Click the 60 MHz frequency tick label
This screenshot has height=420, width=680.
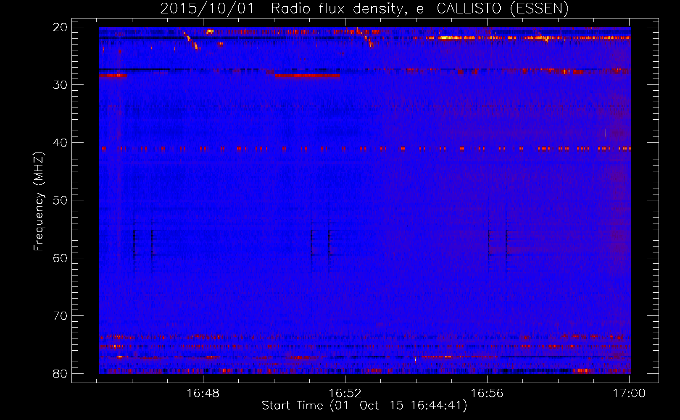click(x=60, y=258)
